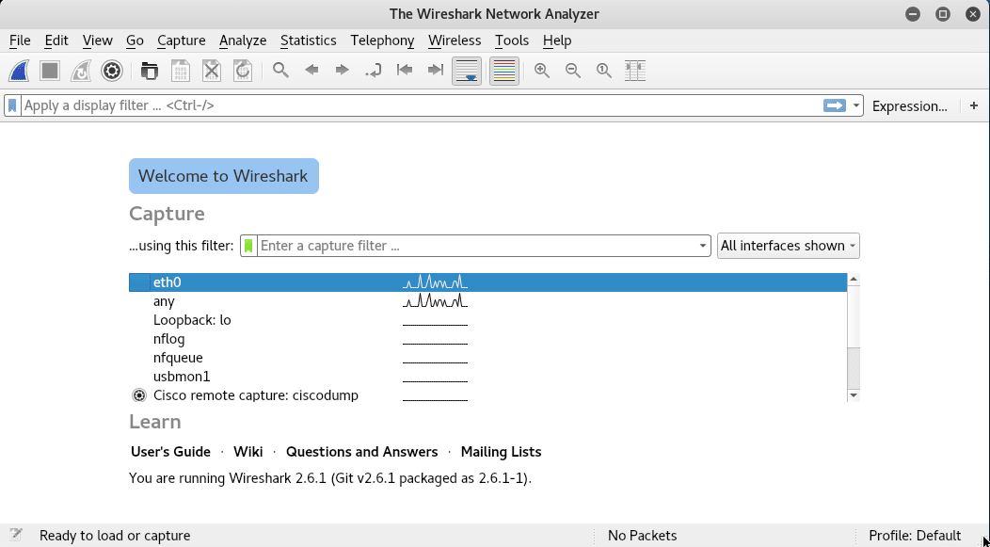Save this capture file icon
This screenshot has width=990, height=547.
click(181, 71)
